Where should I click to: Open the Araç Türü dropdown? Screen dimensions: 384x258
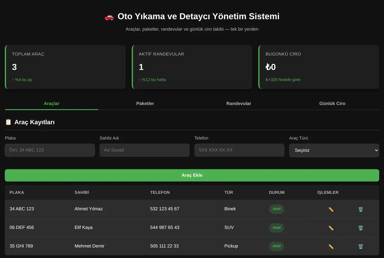(x=334, y=150)
